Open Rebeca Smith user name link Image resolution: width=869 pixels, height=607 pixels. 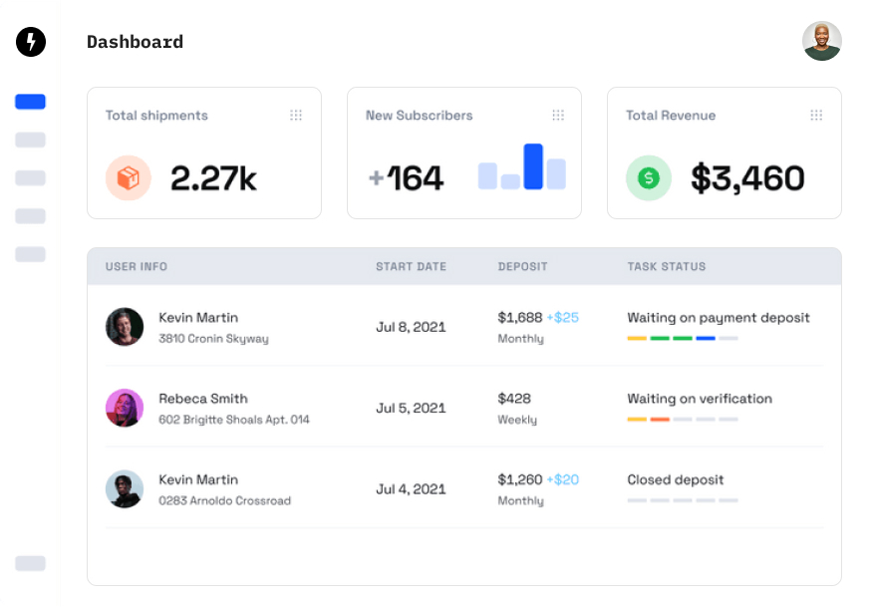(x=203, y=399)
